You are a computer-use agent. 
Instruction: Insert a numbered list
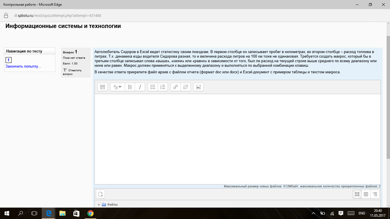pyautogui.click(x=163, y=87)
